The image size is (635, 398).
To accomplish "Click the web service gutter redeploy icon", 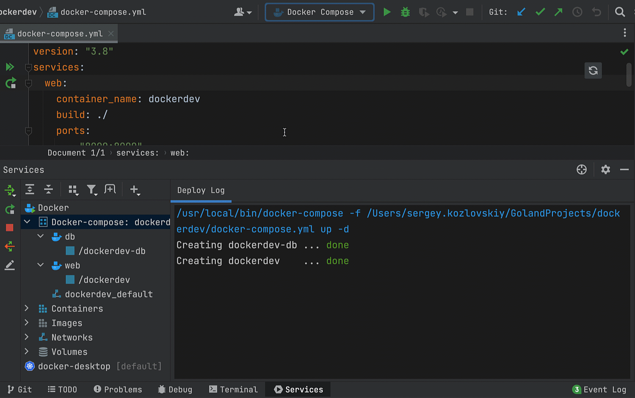I will (11, 83).
